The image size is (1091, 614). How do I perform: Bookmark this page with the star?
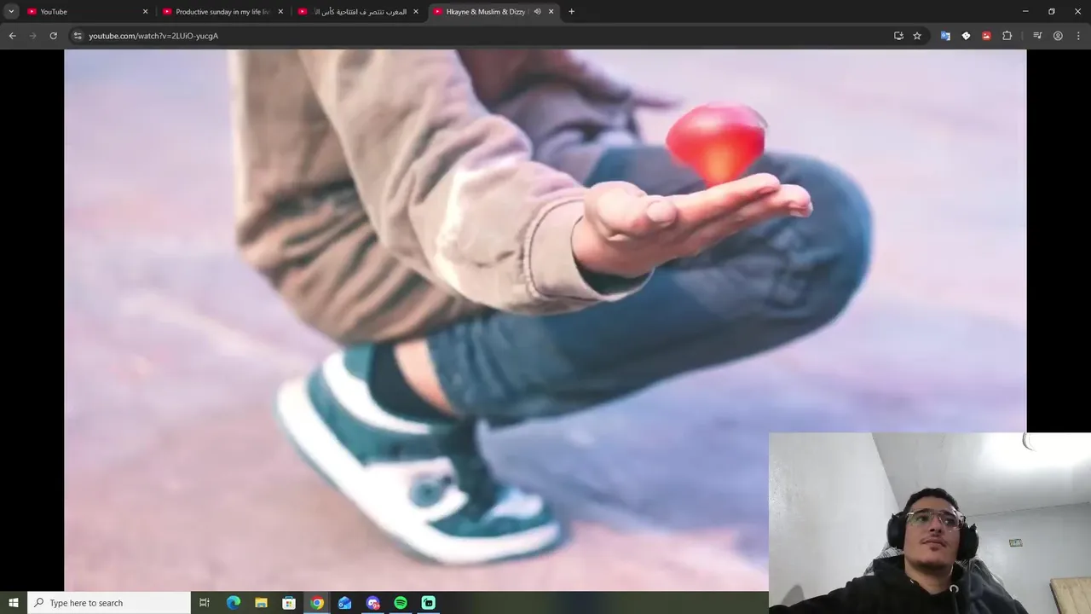click(x=917, y=36)
